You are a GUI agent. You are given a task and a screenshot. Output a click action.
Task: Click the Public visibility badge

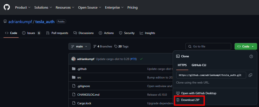[61, 22]
